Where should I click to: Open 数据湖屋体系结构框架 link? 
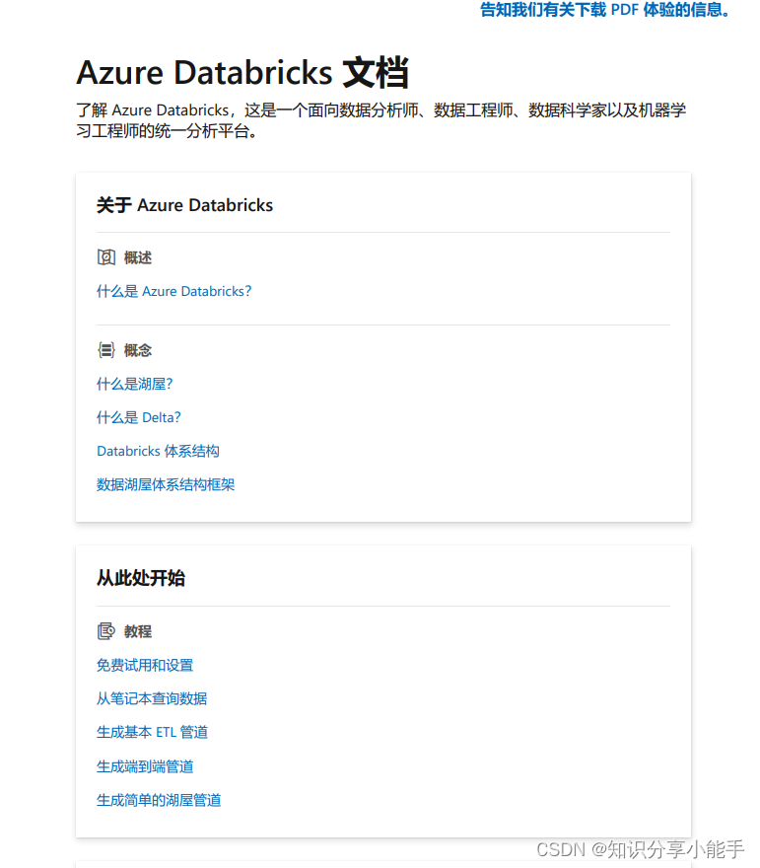(166, 485)
